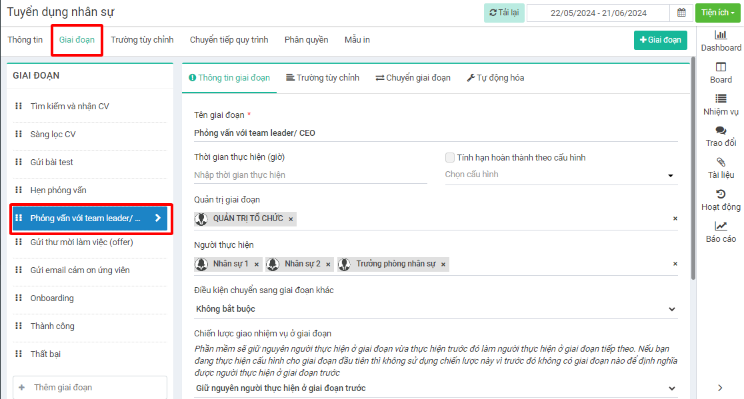
Task: Open the Dashboard chart icon
Action: click(721, 35)
